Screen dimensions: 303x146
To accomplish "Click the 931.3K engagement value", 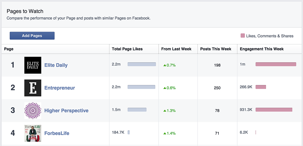I will (246, 110).
